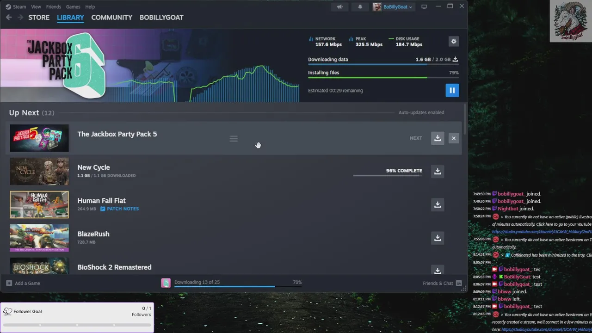Click the Installing files progress bar
This screenshot has width=592, height=333.
coord(383,77)
